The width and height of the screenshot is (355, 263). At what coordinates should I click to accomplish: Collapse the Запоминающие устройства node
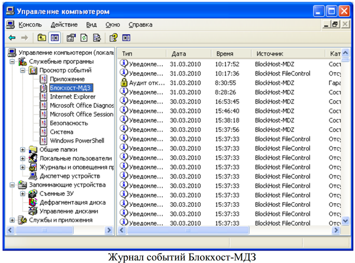12,185
